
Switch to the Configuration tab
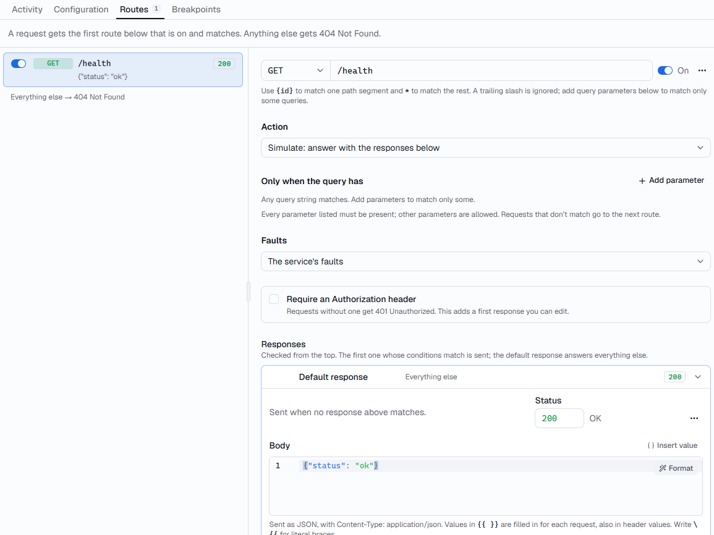click(81, 9)
